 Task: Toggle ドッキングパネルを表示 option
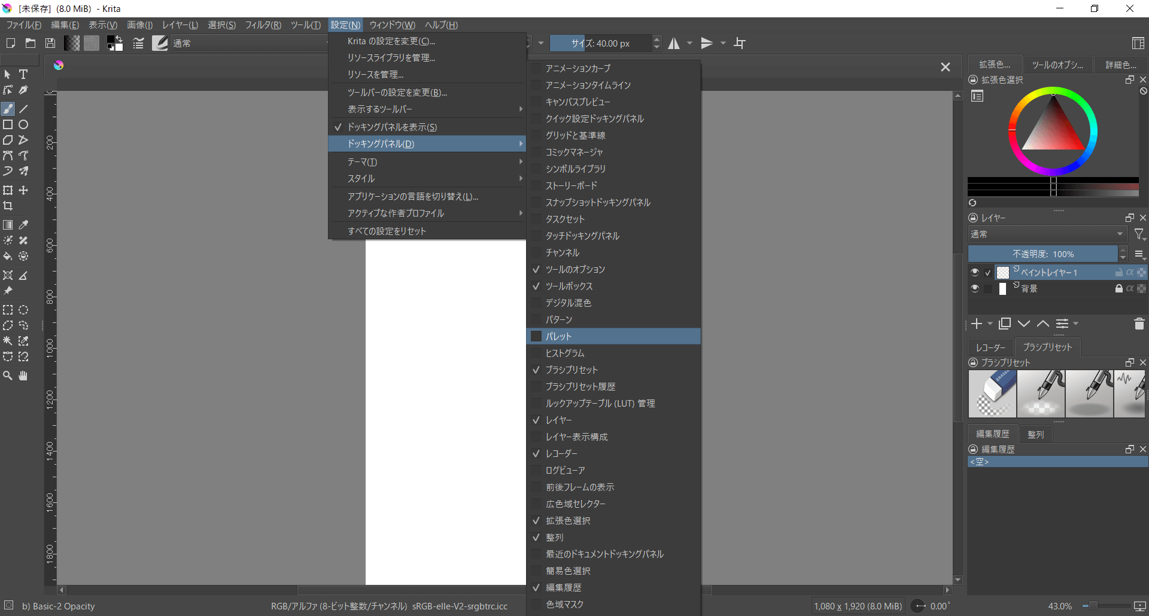coord(427,127)
